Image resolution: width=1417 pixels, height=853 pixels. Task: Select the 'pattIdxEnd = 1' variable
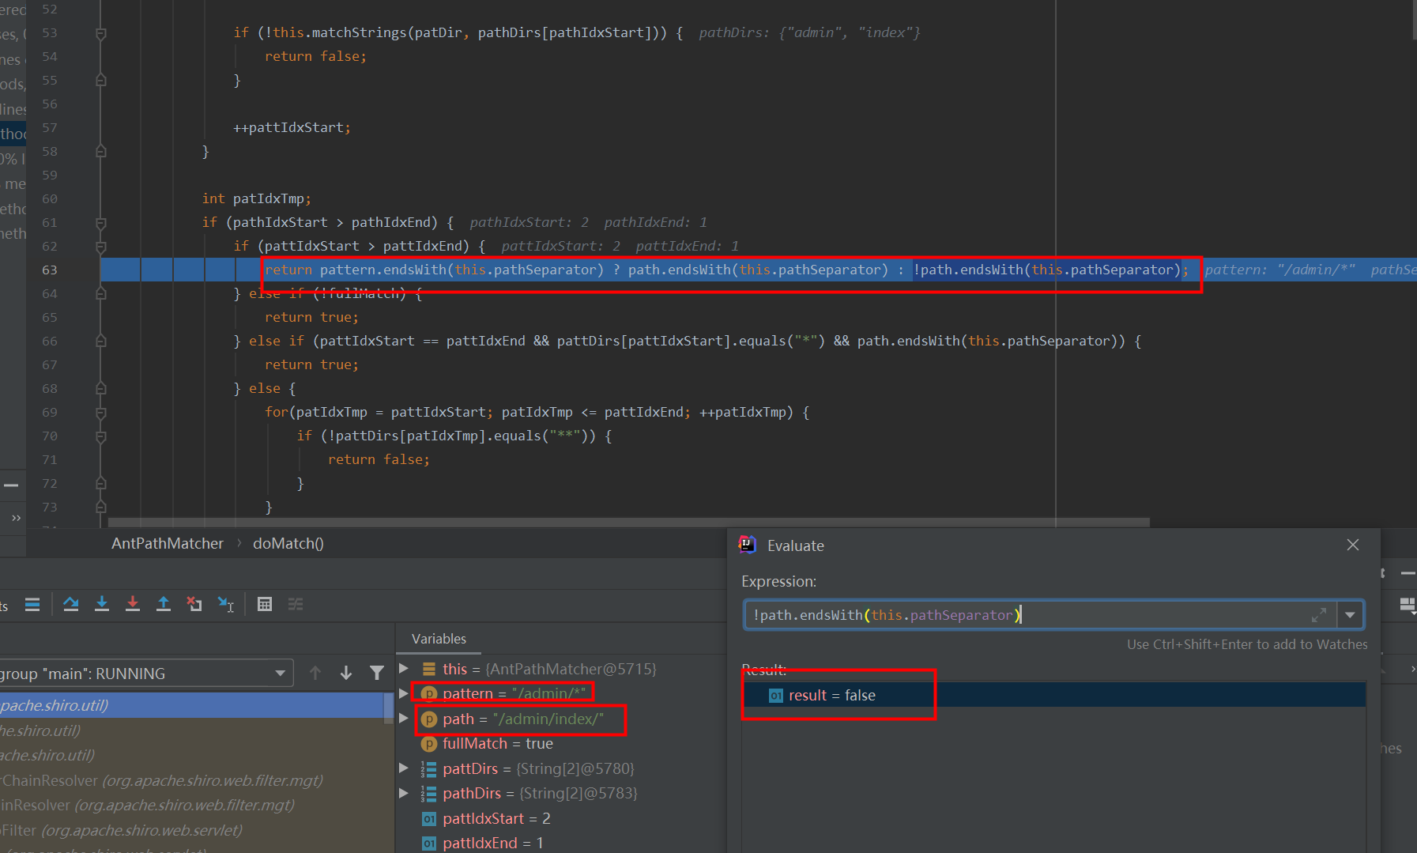click(x=492, y=843)
